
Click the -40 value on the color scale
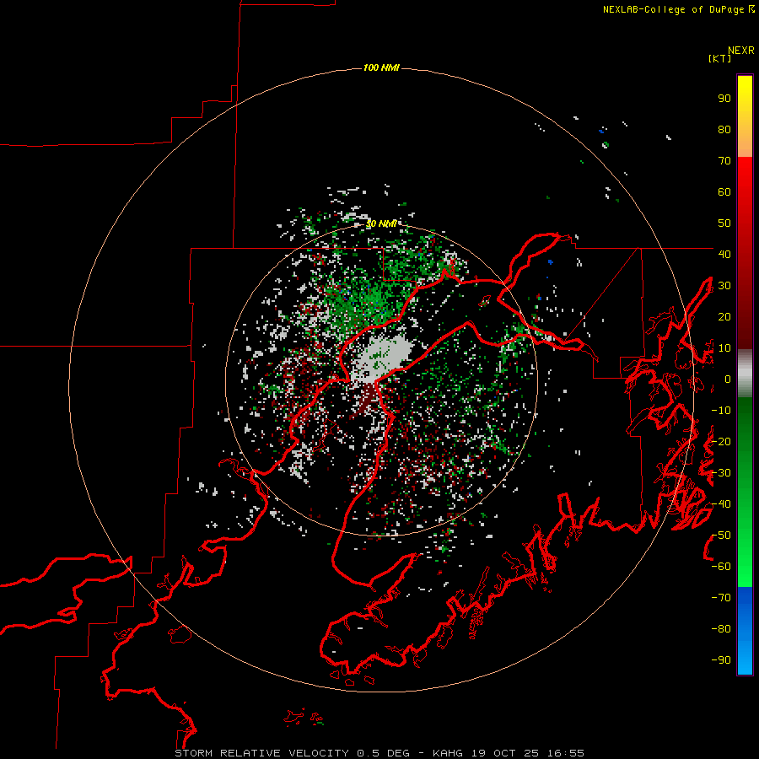point(721,504)
